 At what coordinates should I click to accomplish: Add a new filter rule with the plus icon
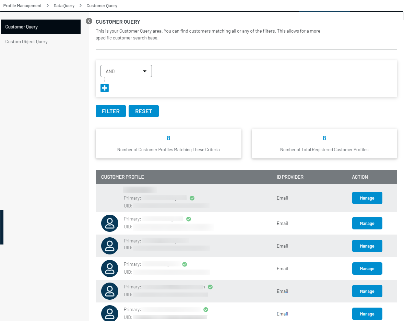point(105,88)
